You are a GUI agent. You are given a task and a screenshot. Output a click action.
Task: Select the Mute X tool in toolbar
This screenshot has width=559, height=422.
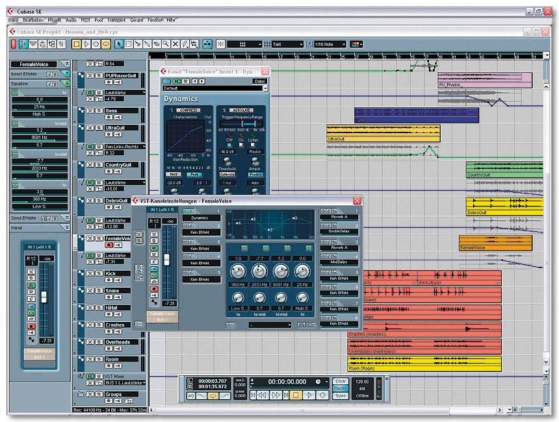click(175, 44)
